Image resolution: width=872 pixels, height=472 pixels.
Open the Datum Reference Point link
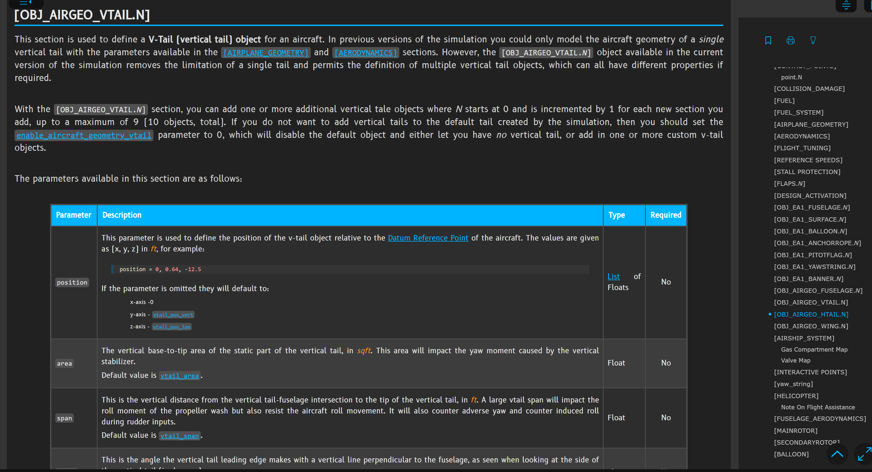pos(428,238)
